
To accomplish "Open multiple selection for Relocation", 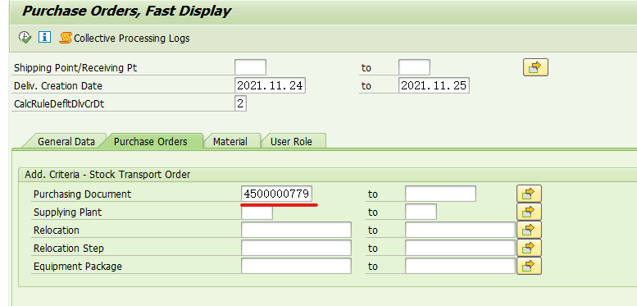I will 529,230.
